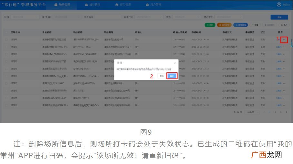Click the blue search button beside filters
This screenshot has width=293, height=164.
point(279,17)
